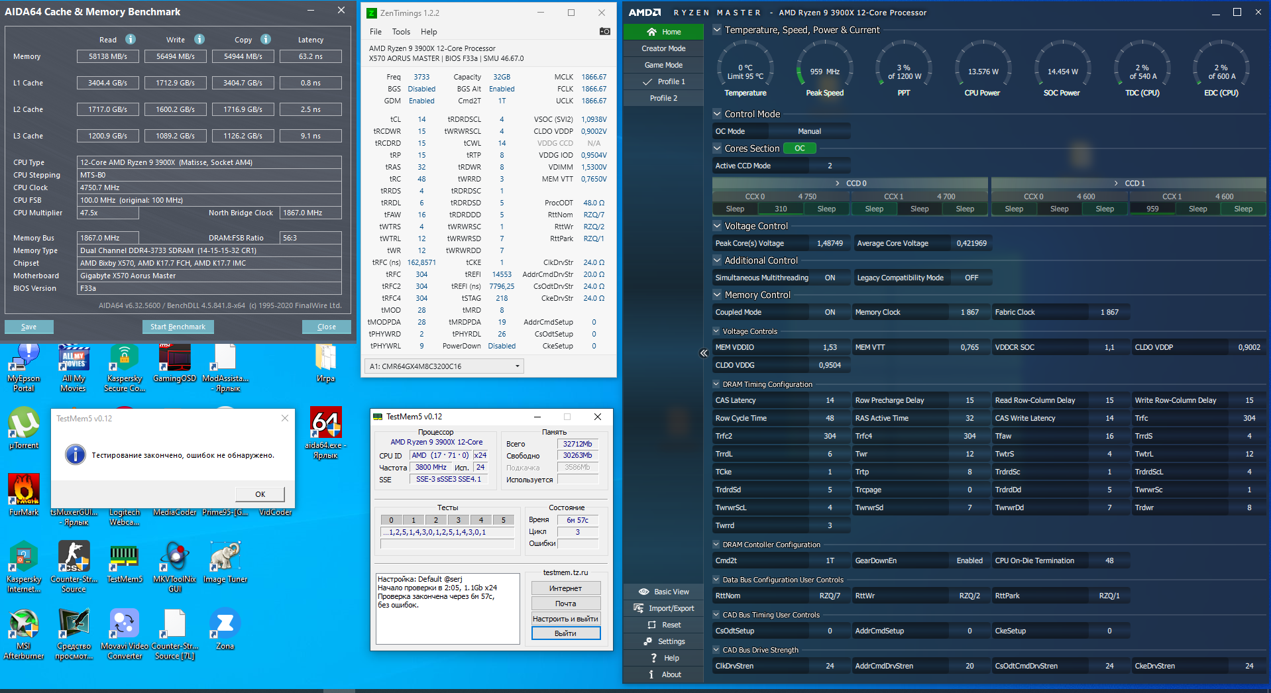
Task: Collapse the Voltage Controls subsection
Action: [716, 331]
